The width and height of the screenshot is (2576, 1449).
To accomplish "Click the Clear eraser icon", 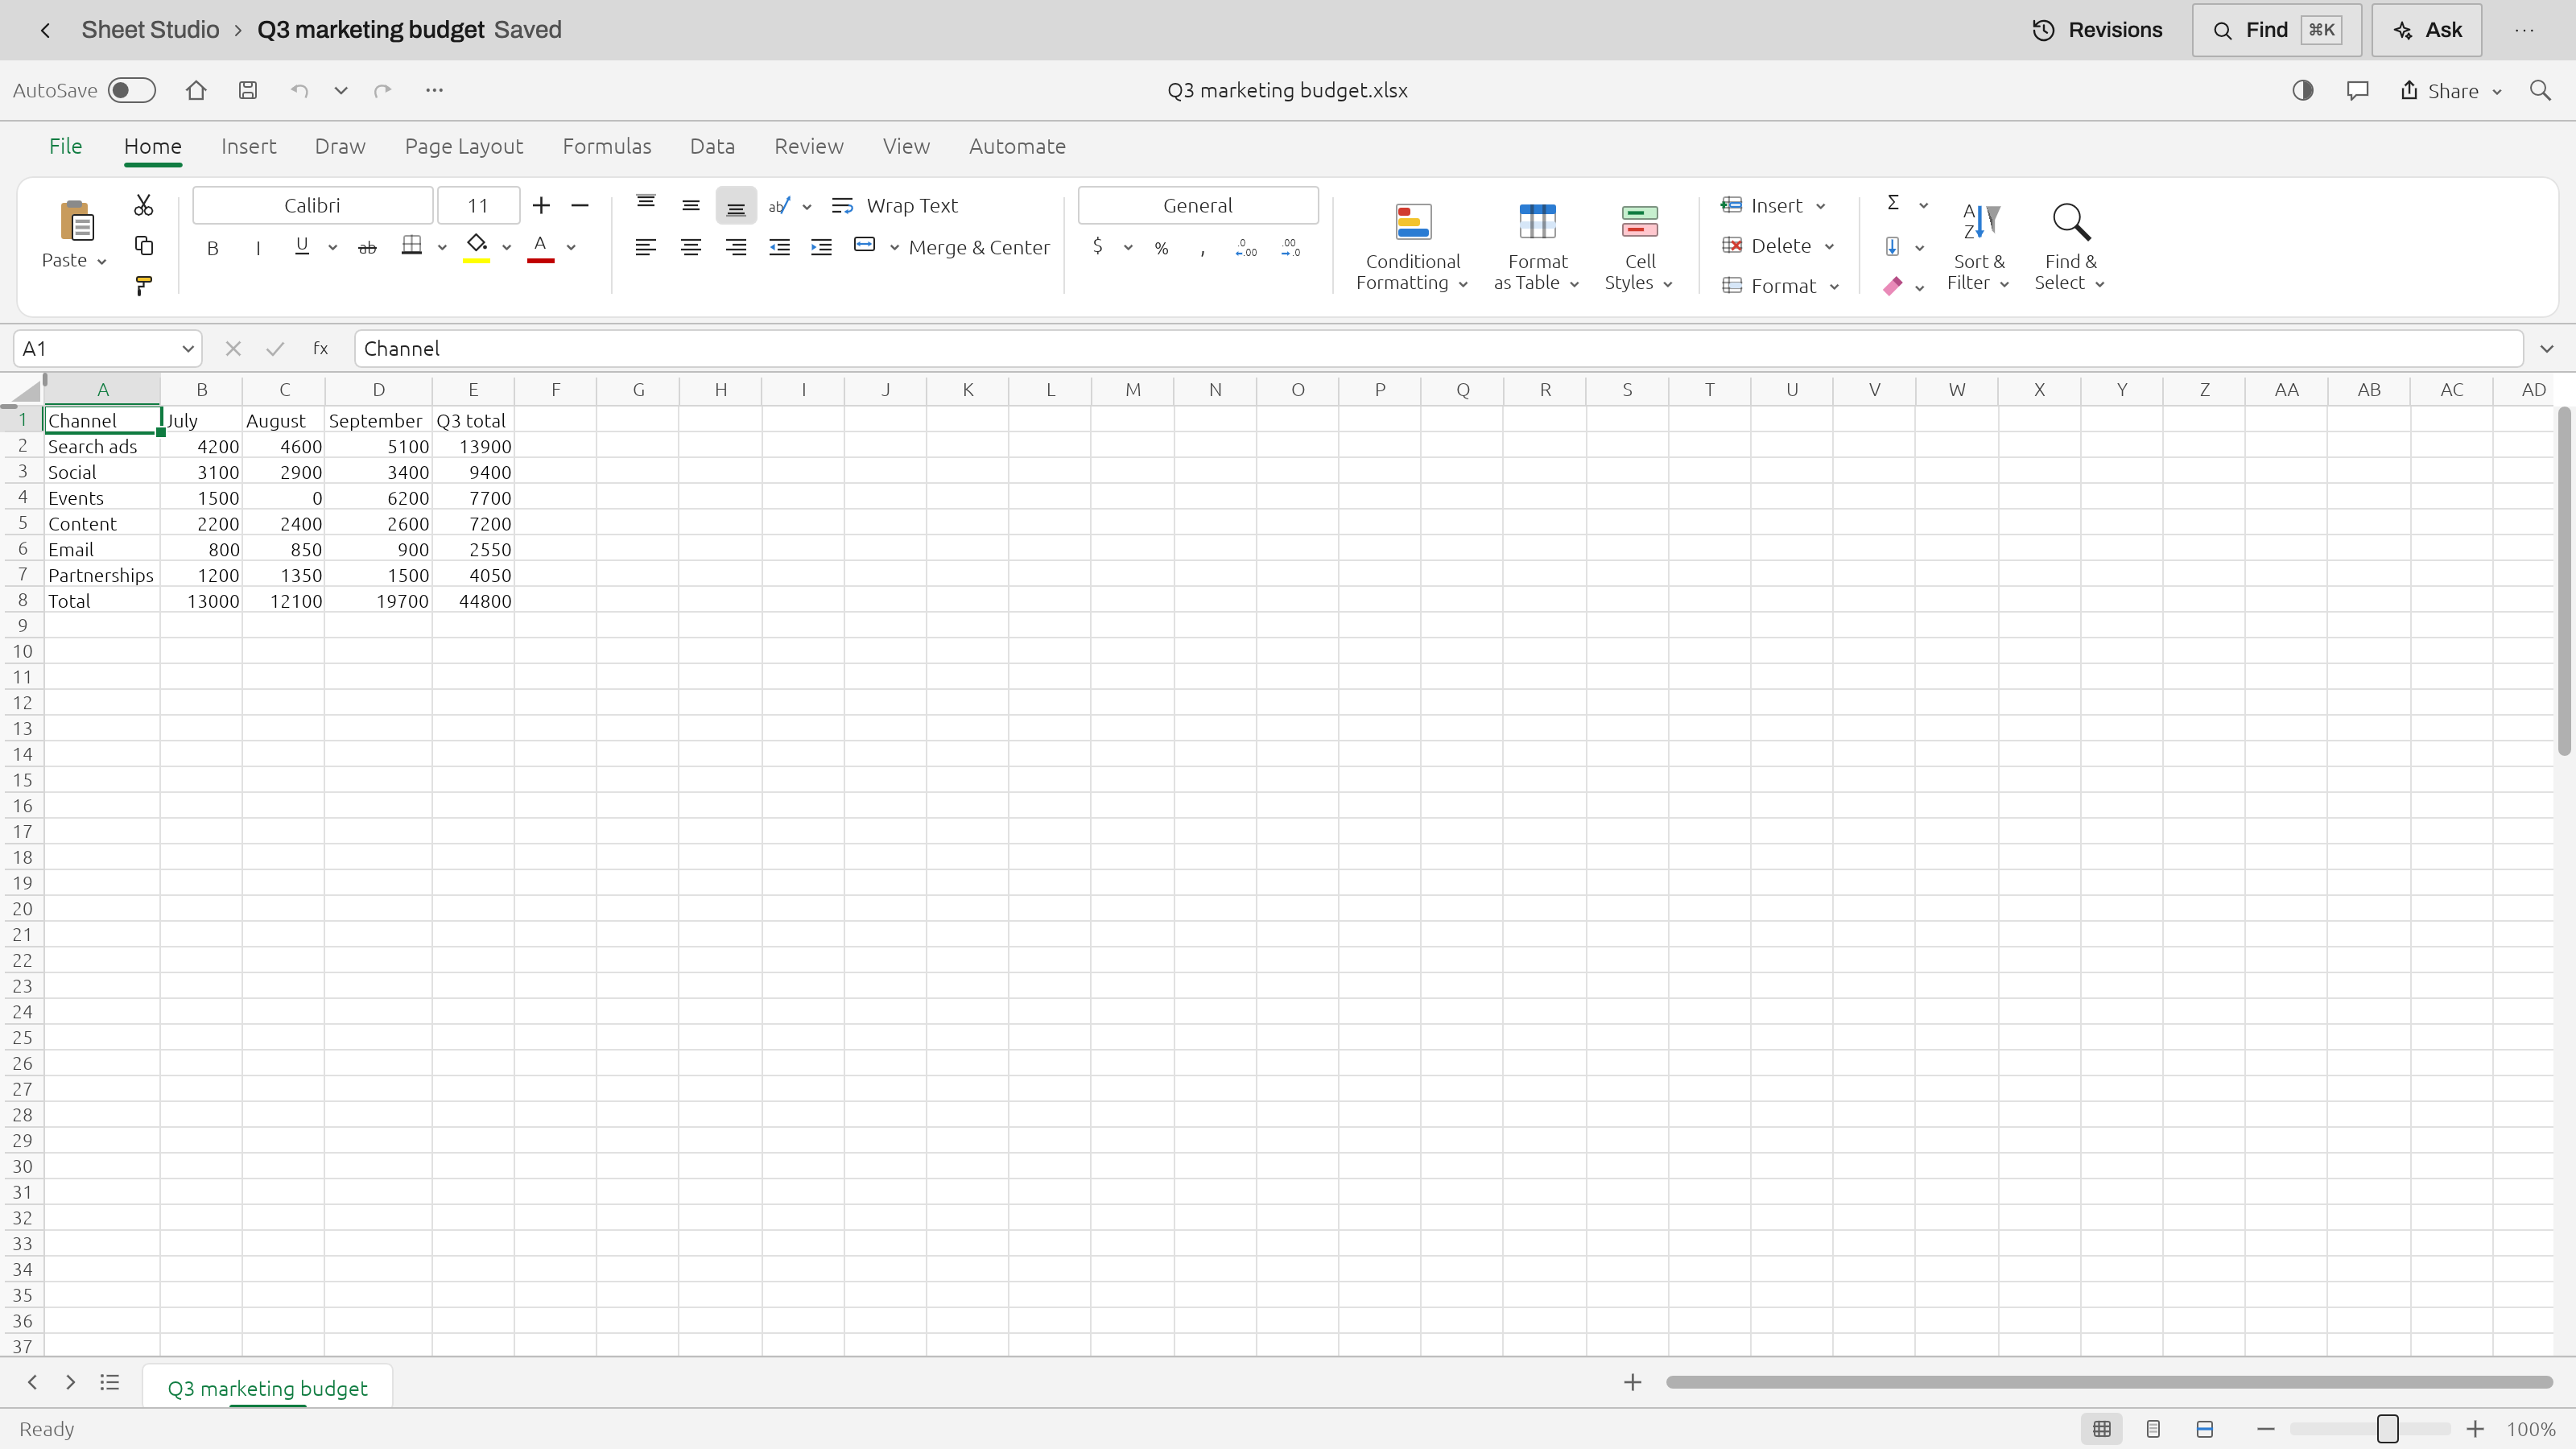I will [1892, 286].
